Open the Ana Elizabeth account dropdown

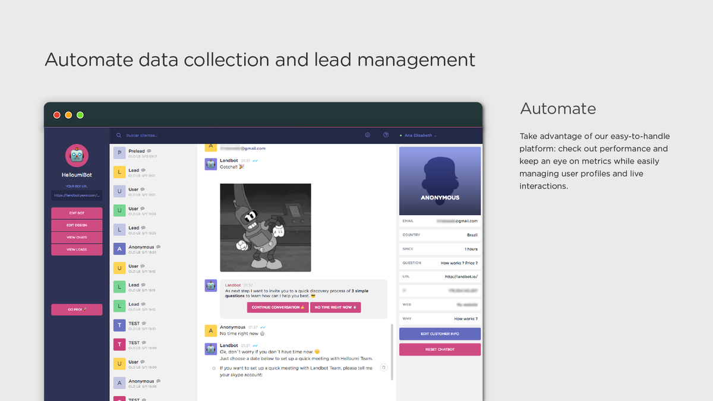point(418,135)
